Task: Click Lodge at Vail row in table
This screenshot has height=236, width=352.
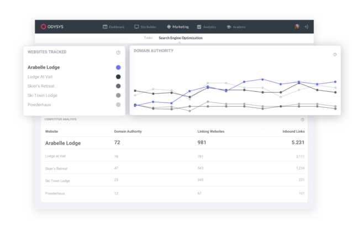Action: point(175,156)
